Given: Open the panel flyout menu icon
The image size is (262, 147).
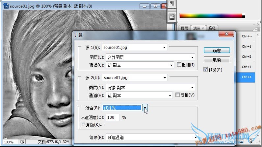Looking at the screenshot, I should pyautogui.click(x=257, y=30).
